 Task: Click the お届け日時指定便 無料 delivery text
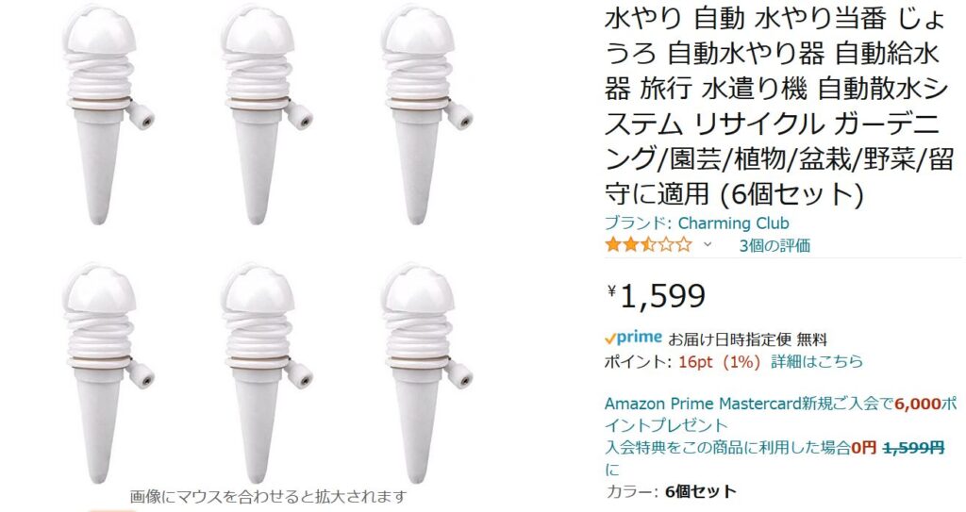[748, 339]
